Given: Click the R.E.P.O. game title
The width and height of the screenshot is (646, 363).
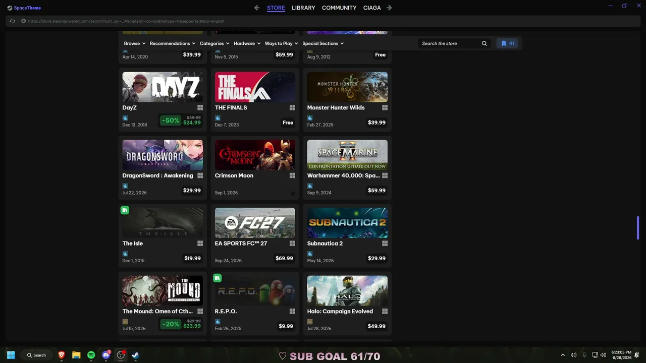Looking at the screenshot, I should tap(226, 311).
